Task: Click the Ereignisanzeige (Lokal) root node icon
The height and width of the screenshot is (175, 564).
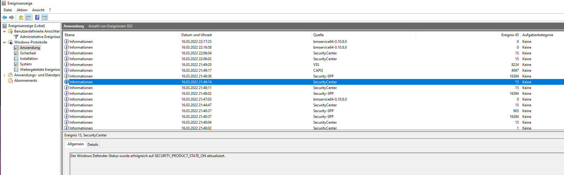Action: point(5,26)
